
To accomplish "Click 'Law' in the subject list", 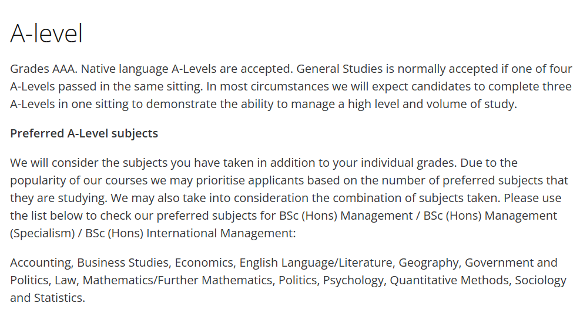I will (65, 281).
